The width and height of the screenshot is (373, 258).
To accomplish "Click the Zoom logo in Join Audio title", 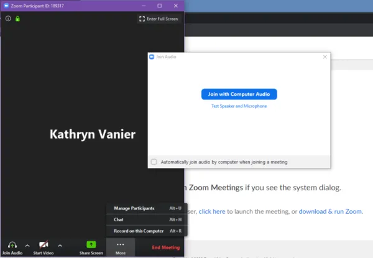I will coord(152,57).
